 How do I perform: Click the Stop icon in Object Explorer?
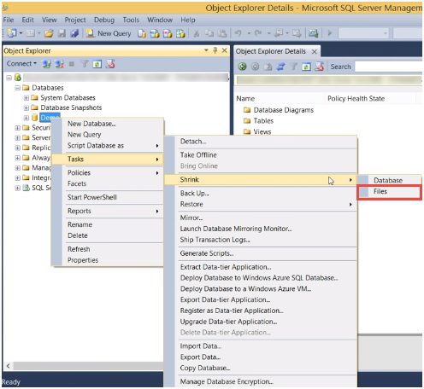pyautogui.click(x=72, y=64)
